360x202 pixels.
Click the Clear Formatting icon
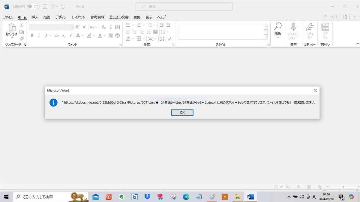click(x=103, y=27)
